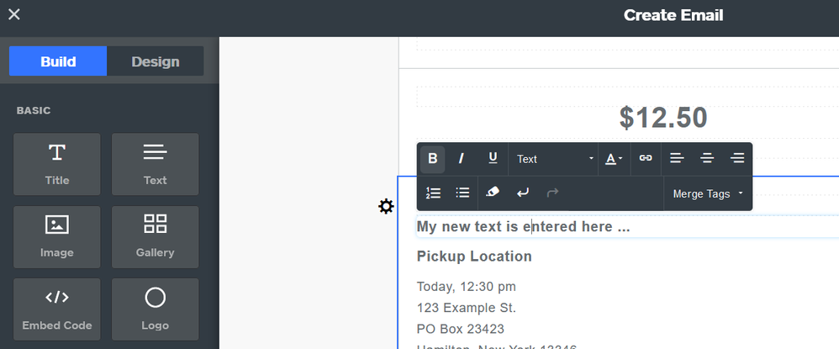Open the font color picker

coord(614,159)
